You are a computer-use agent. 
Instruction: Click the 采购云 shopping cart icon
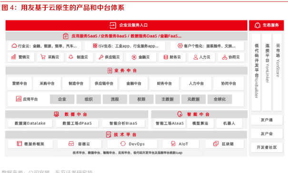43,57
